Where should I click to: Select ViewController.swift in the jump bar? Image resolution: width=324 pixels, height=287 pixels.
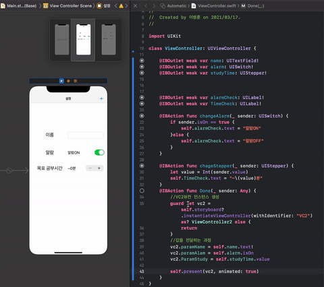214,6
